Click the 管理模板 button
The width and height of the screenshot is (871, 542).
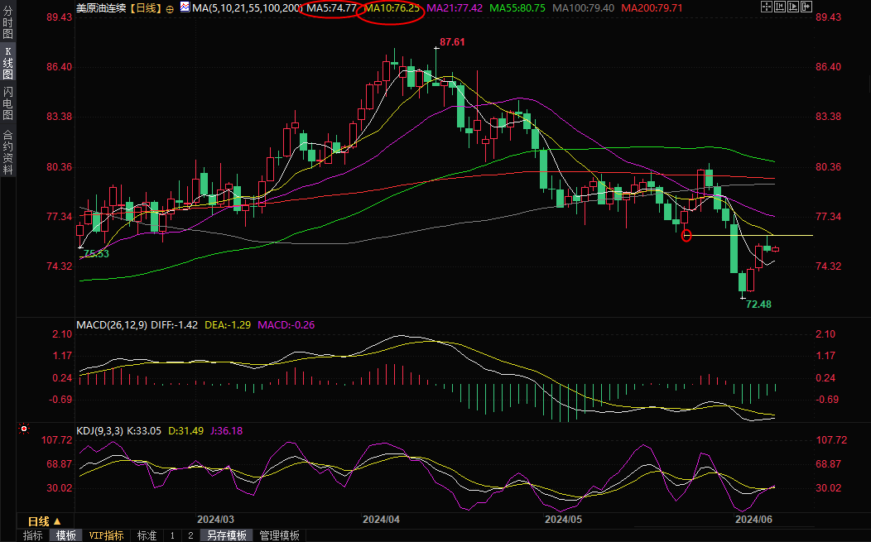click(279, 535)
